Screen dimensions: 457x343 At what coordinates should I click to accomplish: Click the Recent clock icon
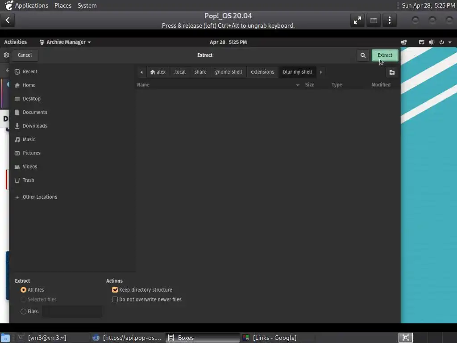pos(17,72)
